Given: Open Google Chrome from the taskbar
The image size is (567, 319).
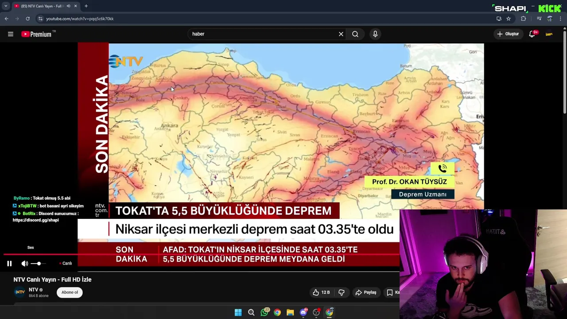Looking at the screenshot, I should pyautogui.click(x=277, y=312).
